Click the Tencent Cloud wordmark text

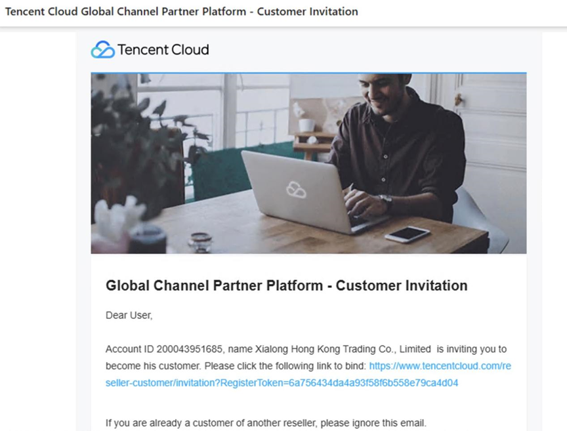click(x=163, y=50)
